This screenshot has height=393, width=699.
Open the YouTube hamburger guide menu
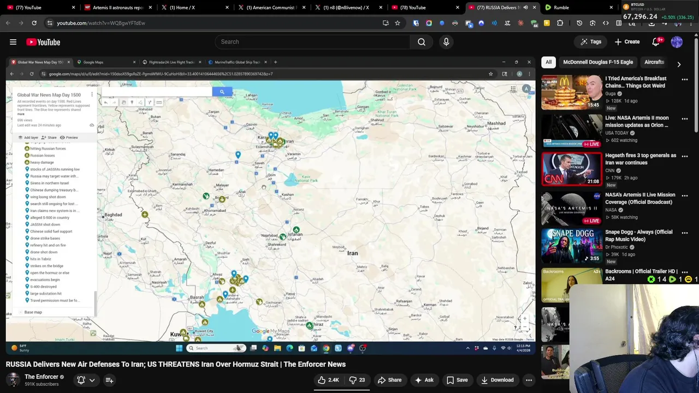pyautogui.click(x=13, y=42)
